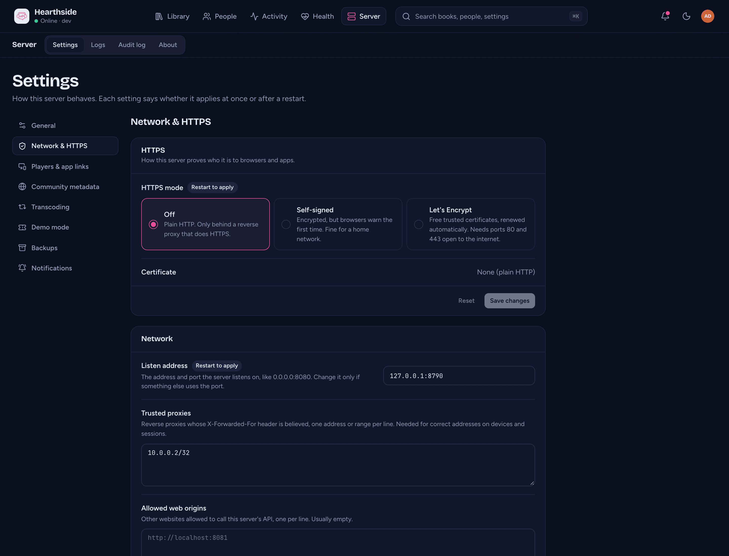Click the Listen address Restart to apply badge
This screenshot has width=729, height=556.
tap(217, 366)
